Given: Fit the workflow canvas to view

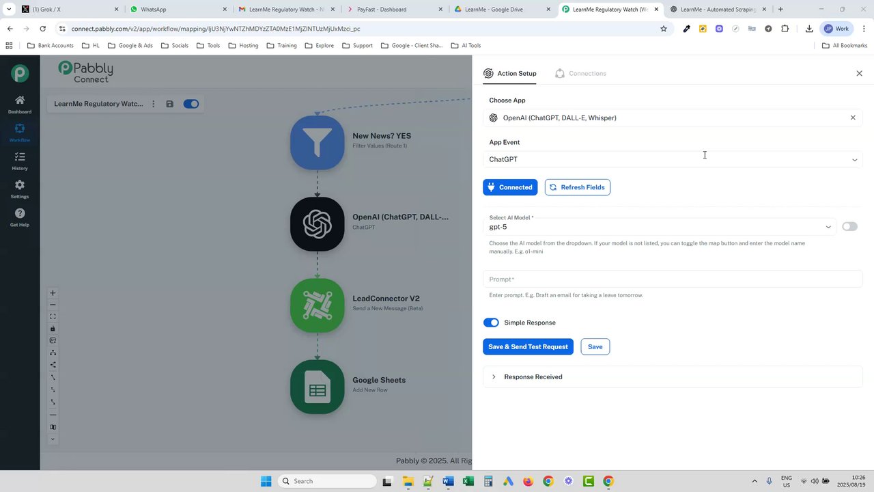Looking at the screenshot, I should click(53, 317).
